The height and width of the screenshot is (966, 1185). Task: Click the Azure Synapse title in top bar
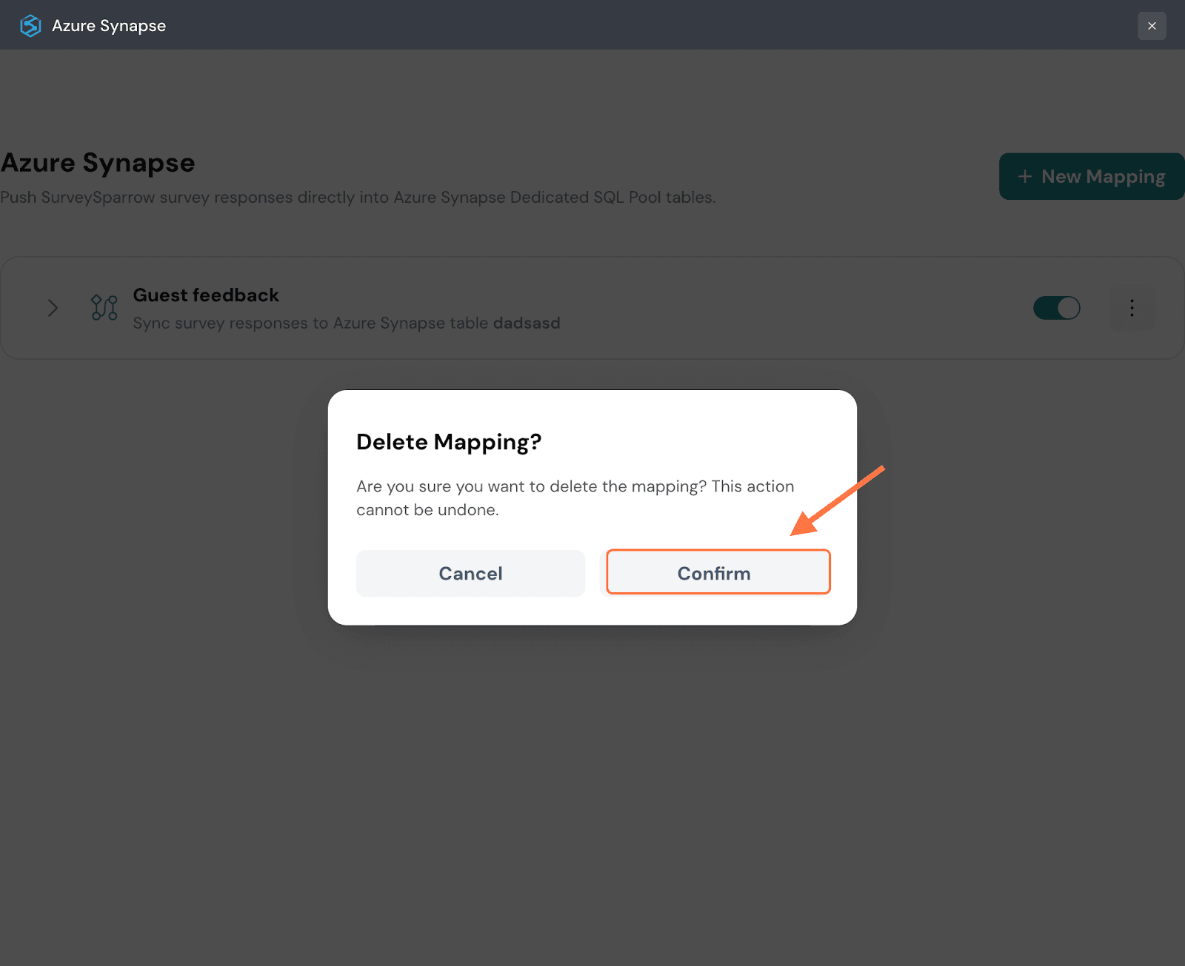pos(109,26)
